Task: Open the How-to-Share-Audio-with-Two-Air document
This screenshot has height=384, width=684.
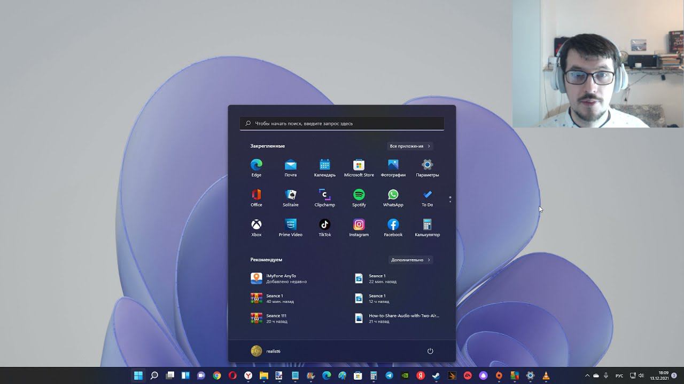Action: 398,318
